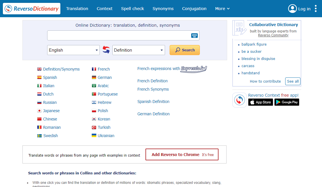Download from the App Store badge
This screenshot has height=187, width=322.
point(260,102)
